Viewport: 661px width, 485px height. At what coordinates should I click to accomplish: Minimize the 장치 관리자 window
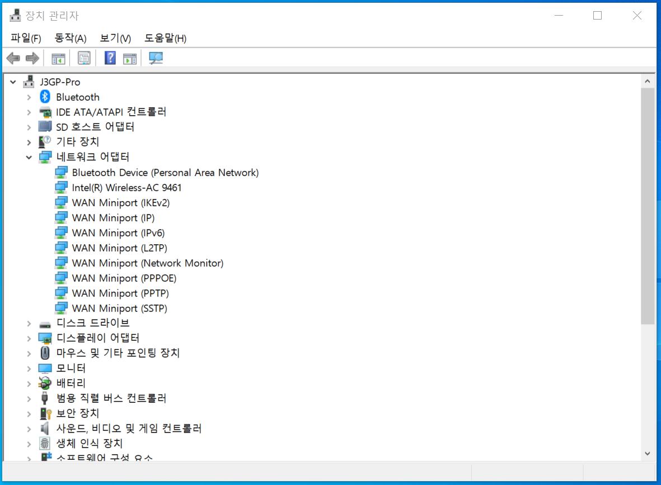pyautogui.click(x=559, y=16)
